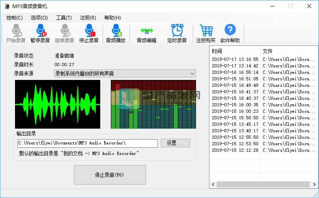Select the recording 2019-07-17 13:16:55
This screenshot has height=198, width=319.
coord(264,59)
